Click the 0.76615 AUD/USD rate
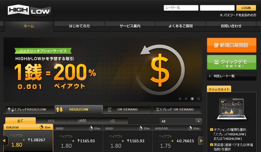The width and height of the screenshot is (261, 152). [185, 141]
